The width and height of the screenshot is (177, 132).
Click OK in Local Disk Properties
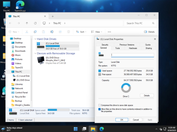tap(122, 120)
